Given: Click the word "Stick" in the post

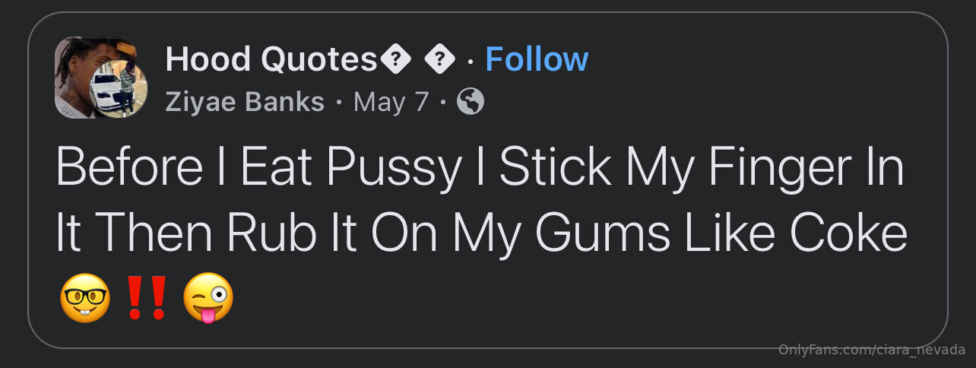Looking at the screenshot, I should coord(555,166).
